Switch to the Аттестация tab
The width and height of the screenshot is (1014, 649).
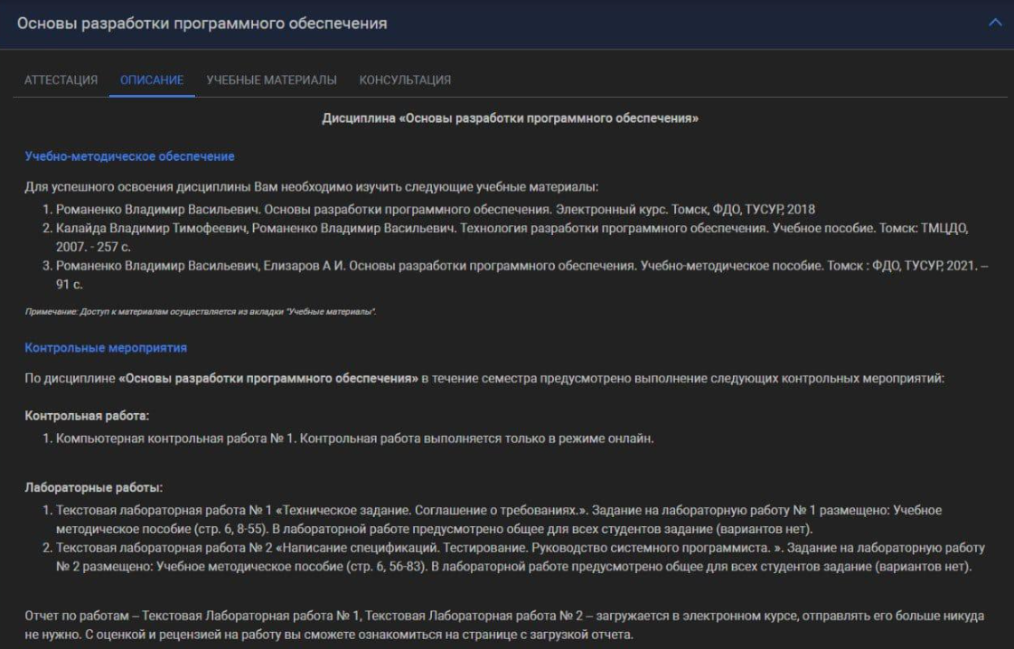pos(61,80)
